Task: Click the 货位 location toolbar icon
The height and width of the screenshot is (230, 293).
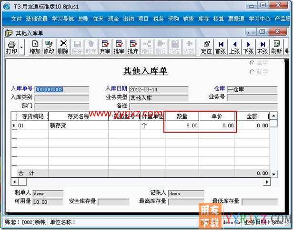Action: (x=175, y=47)
